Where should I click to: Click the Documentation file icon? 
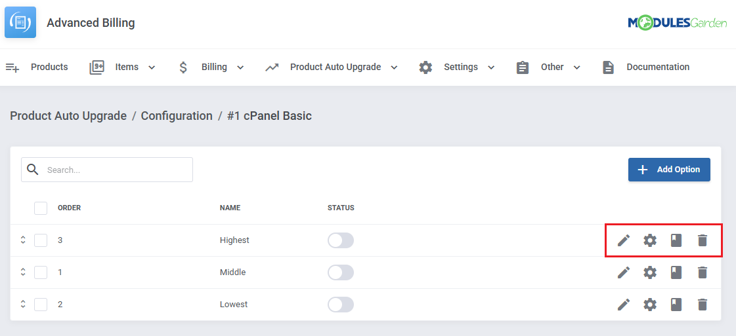[x=609, y=67]
